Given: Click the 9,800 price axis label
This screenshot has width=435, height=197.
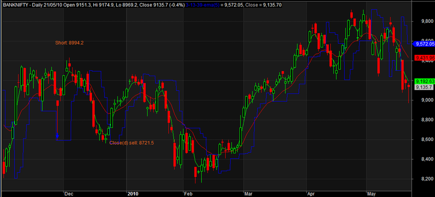Looking at the screenshot, I should point(424,21).
